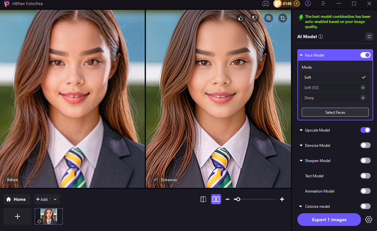Disable the Face Model toggle
This screenshot has height=231, width=377.
point(365,55)
